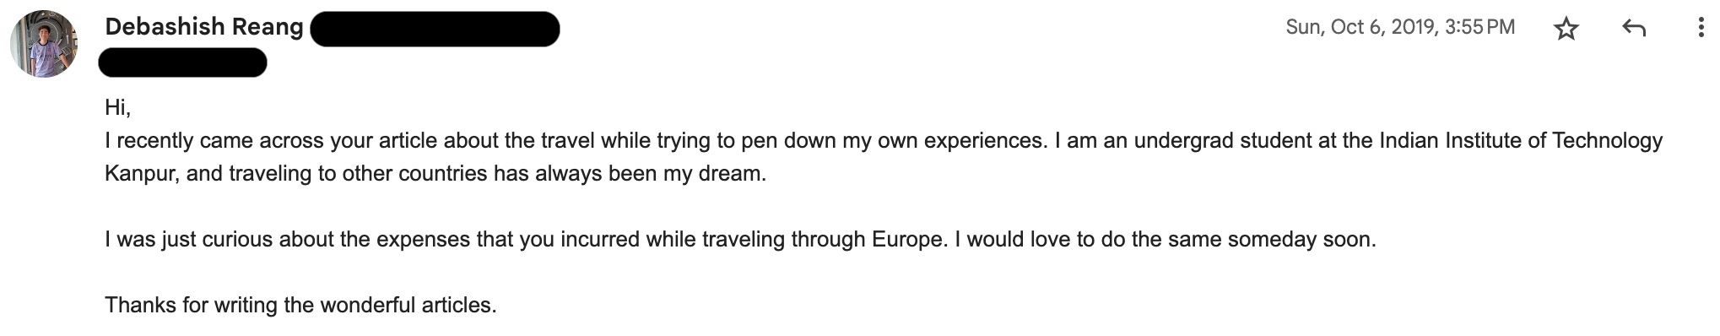
Task: Click the 'Hi,' greeting line
Action: coord(117,107)
